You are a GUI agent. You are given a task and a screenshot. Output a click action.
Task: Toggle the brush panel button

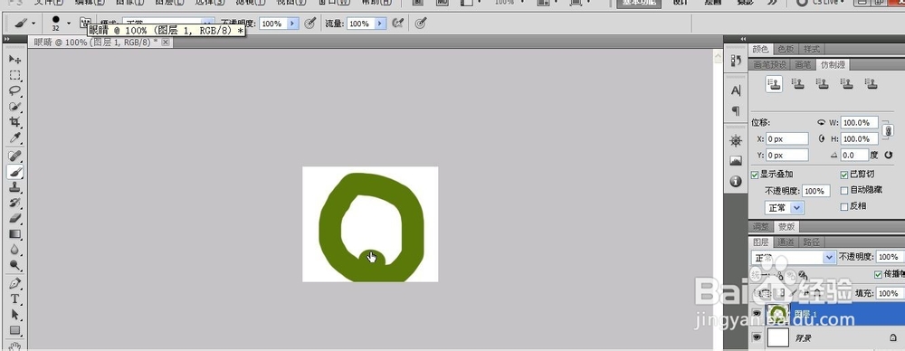click(85, 24)
